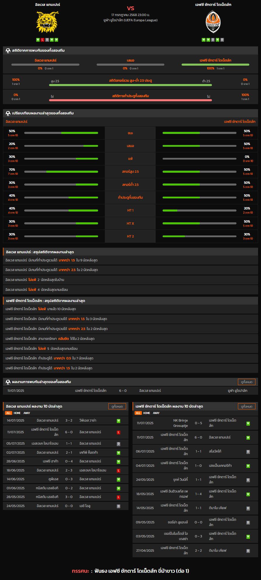
Task: Click Shakhtar 20% HT 1 comparison bar
Action: point(199,210)
